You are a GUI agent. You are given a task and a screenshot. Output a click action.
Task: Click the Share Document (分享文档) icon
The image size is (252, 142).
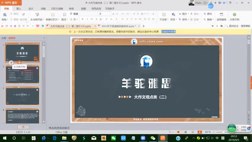pyautogui.click(x=235, y=15)
